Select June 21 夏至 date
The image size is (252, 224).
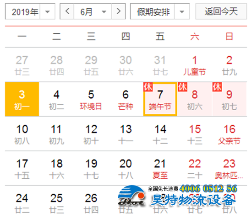[x=160, y=168]
